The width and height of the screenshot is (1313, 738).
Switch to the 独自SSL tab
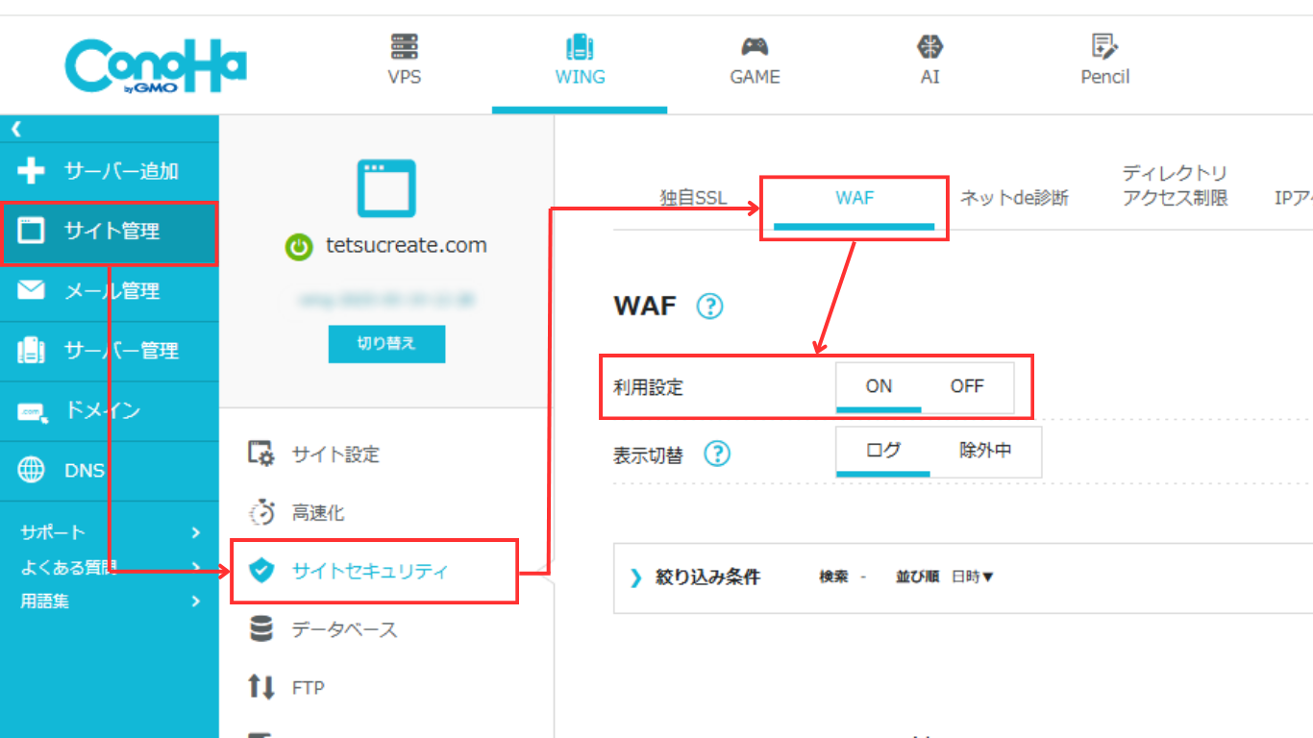click(693, 199)
